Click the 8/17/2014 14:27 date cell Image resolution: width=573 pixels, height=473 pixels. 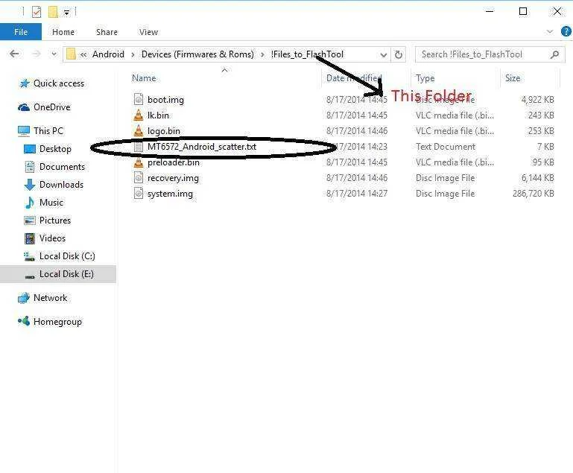click(357, 194)
